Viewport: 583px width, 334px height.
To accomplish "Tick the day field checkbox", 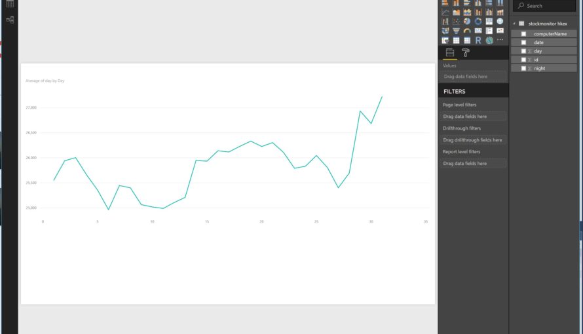I will click(523, 51).
